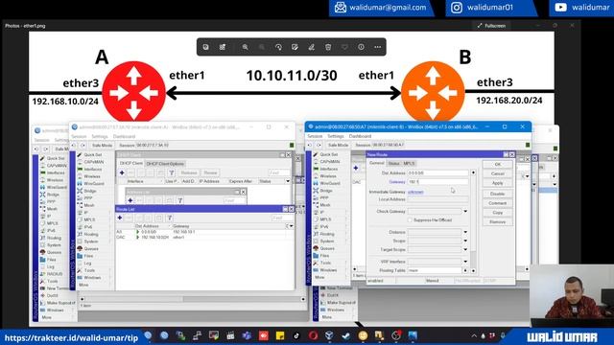This screenshot has height=345, width=614.
Task: Click the zoom in icon in Photos toolbar
Action: point(246,47)
